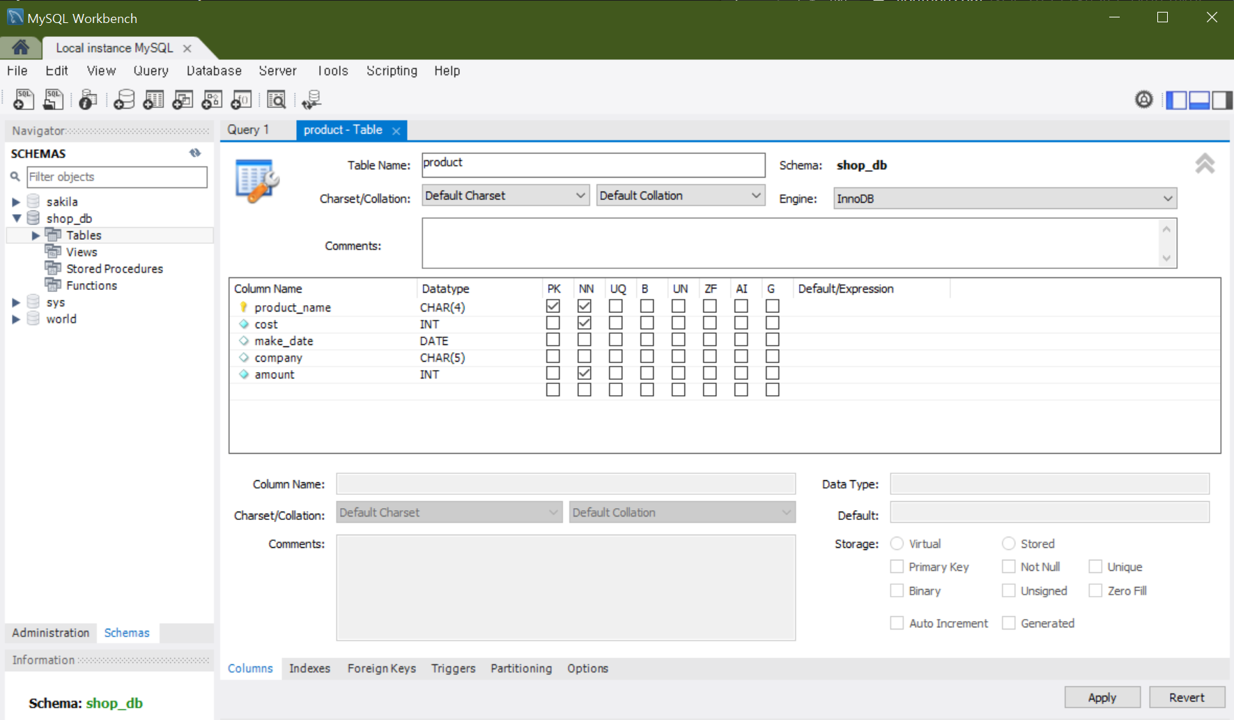The width and height of the screenshot is (1234, 720).
Task: Open the Partitioning tab
Action: (521, 668)
